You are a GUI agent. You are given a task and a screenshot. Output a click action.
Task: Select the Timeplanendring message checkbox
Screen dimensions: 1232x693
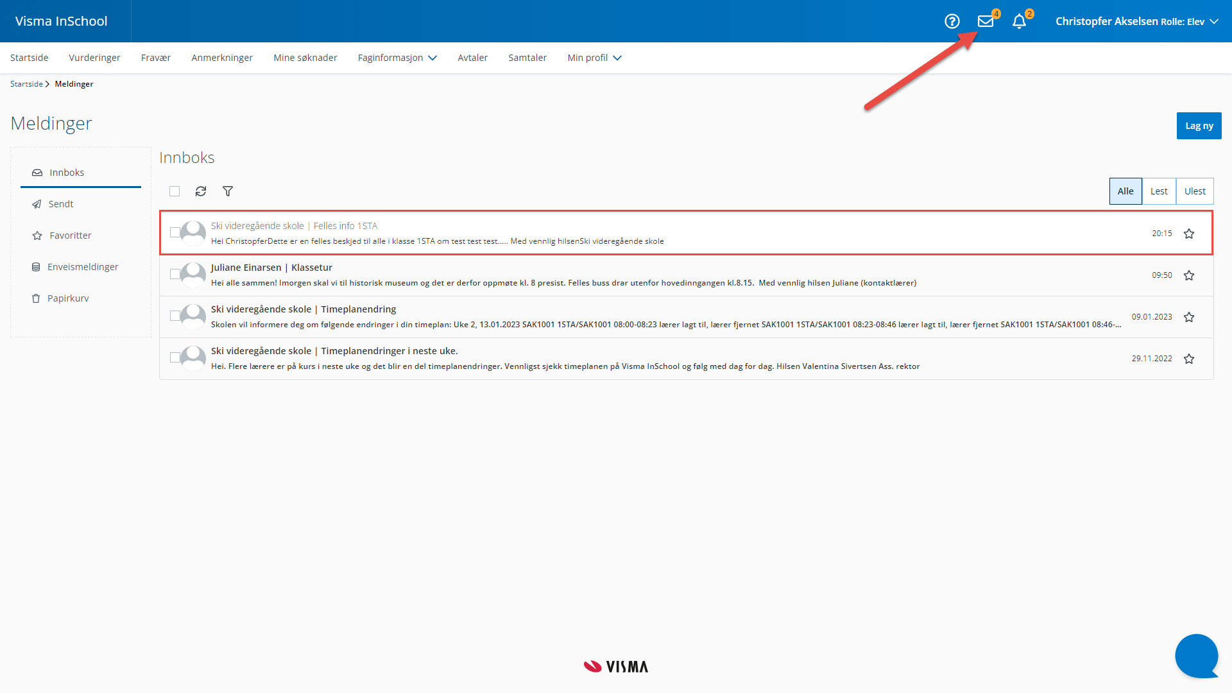pyautogui.click(x=175, y=316)
